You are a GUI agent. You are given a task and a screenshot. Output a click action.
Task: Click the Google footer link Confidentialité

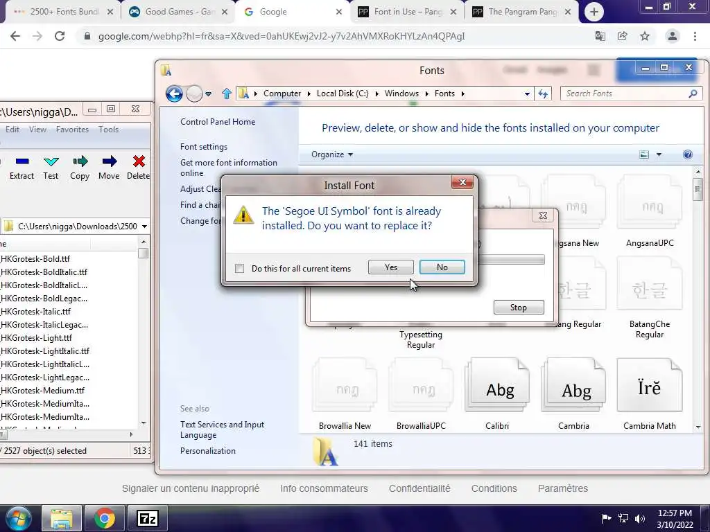coord(419,488)
